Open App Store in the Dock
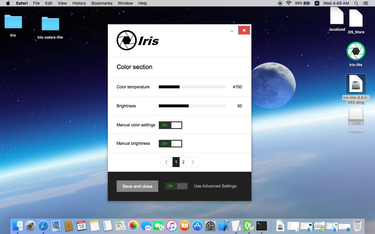This screenshot has width=375, height=234. [197, 226]
